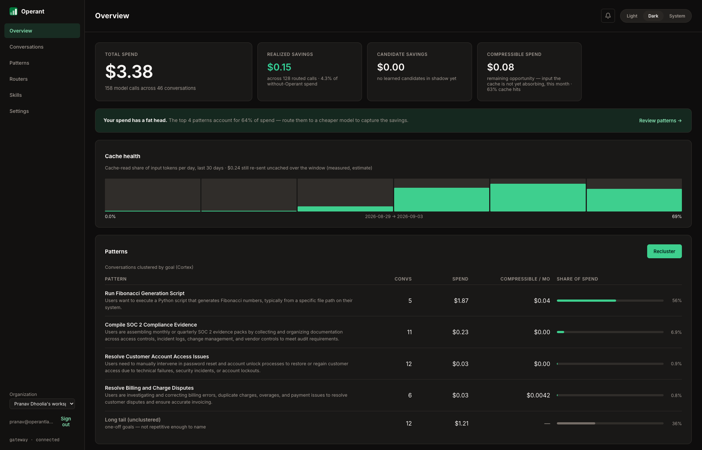The height and width of the screenshot is (450, 702).
Task: Click the 56% share value
Action: [677, 301]
